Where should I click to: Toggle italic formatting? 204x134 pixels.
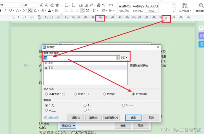click(5, 11)
